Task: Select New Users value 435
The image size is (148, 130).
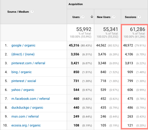Action: pos(103,108)
